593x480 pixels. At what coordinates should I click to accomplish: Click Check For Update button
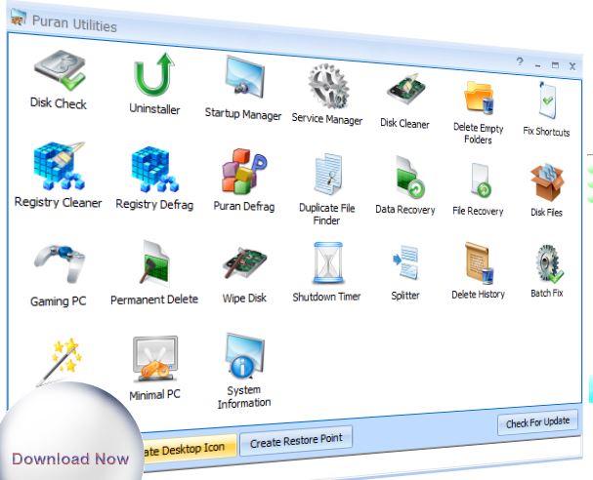(537, 422)
